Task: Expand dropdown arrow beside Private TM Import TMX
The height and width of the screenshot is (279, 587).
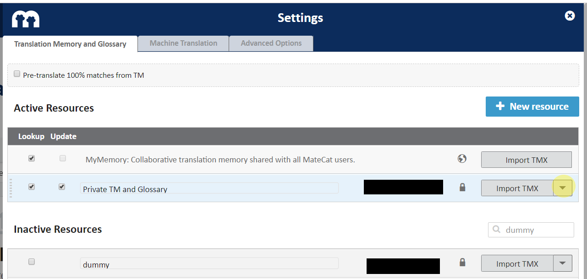Action: pyautogui.click(x=563, y=188)
